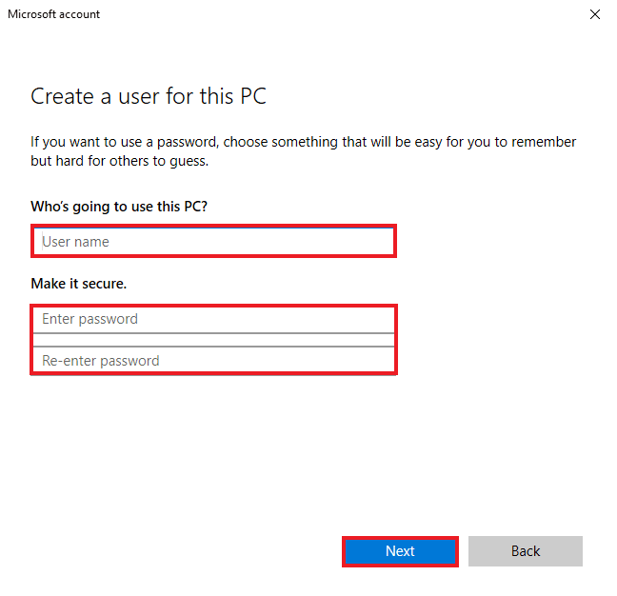Screen dimensions: 617x596
Task: Go back using the Back button
Action: pos(526,551)
